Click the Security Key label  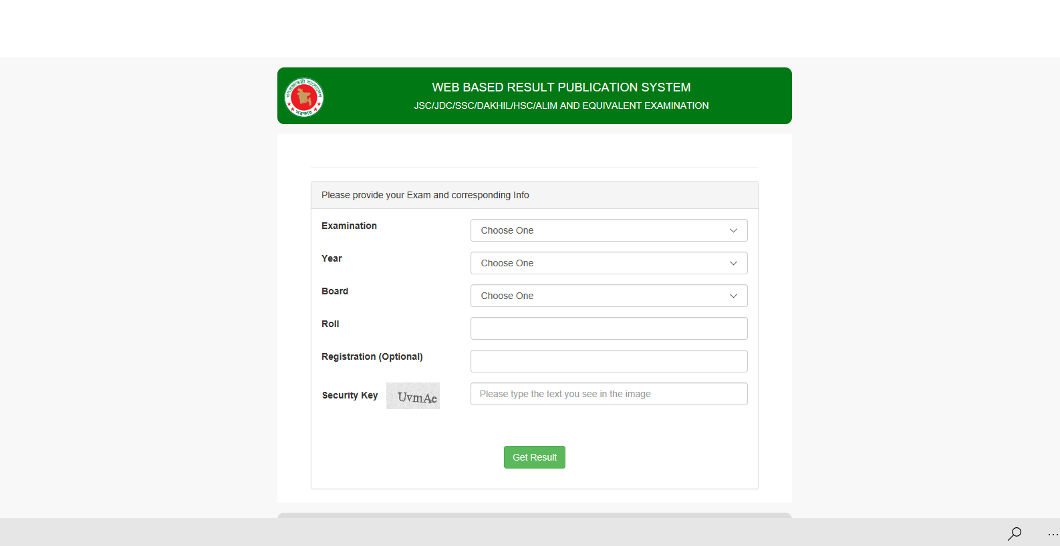pos(350,395)
